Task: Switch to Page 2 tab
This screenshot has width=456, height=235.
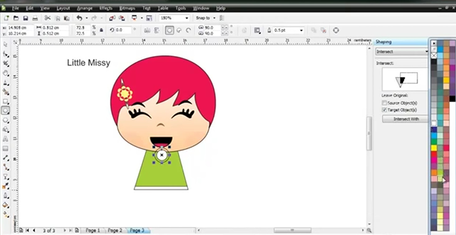Action: (x=115, y=231)
